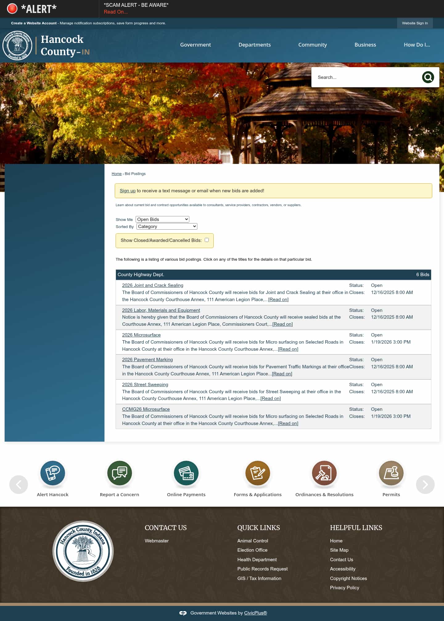The image size is (444, 621).
Task: Open 2026 Joint and Crack Sealing bid
Action: [x=153, y=285]
